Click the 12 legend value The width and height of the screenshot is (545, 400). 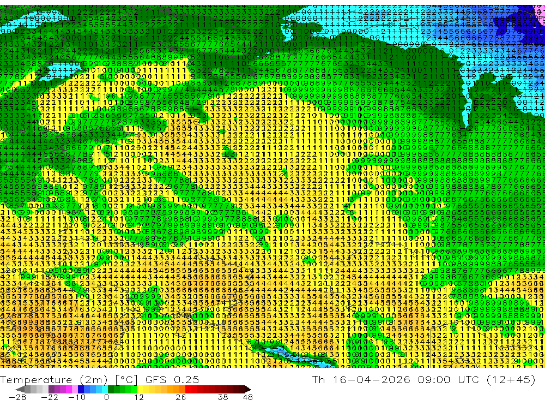[x=139, y=397]
